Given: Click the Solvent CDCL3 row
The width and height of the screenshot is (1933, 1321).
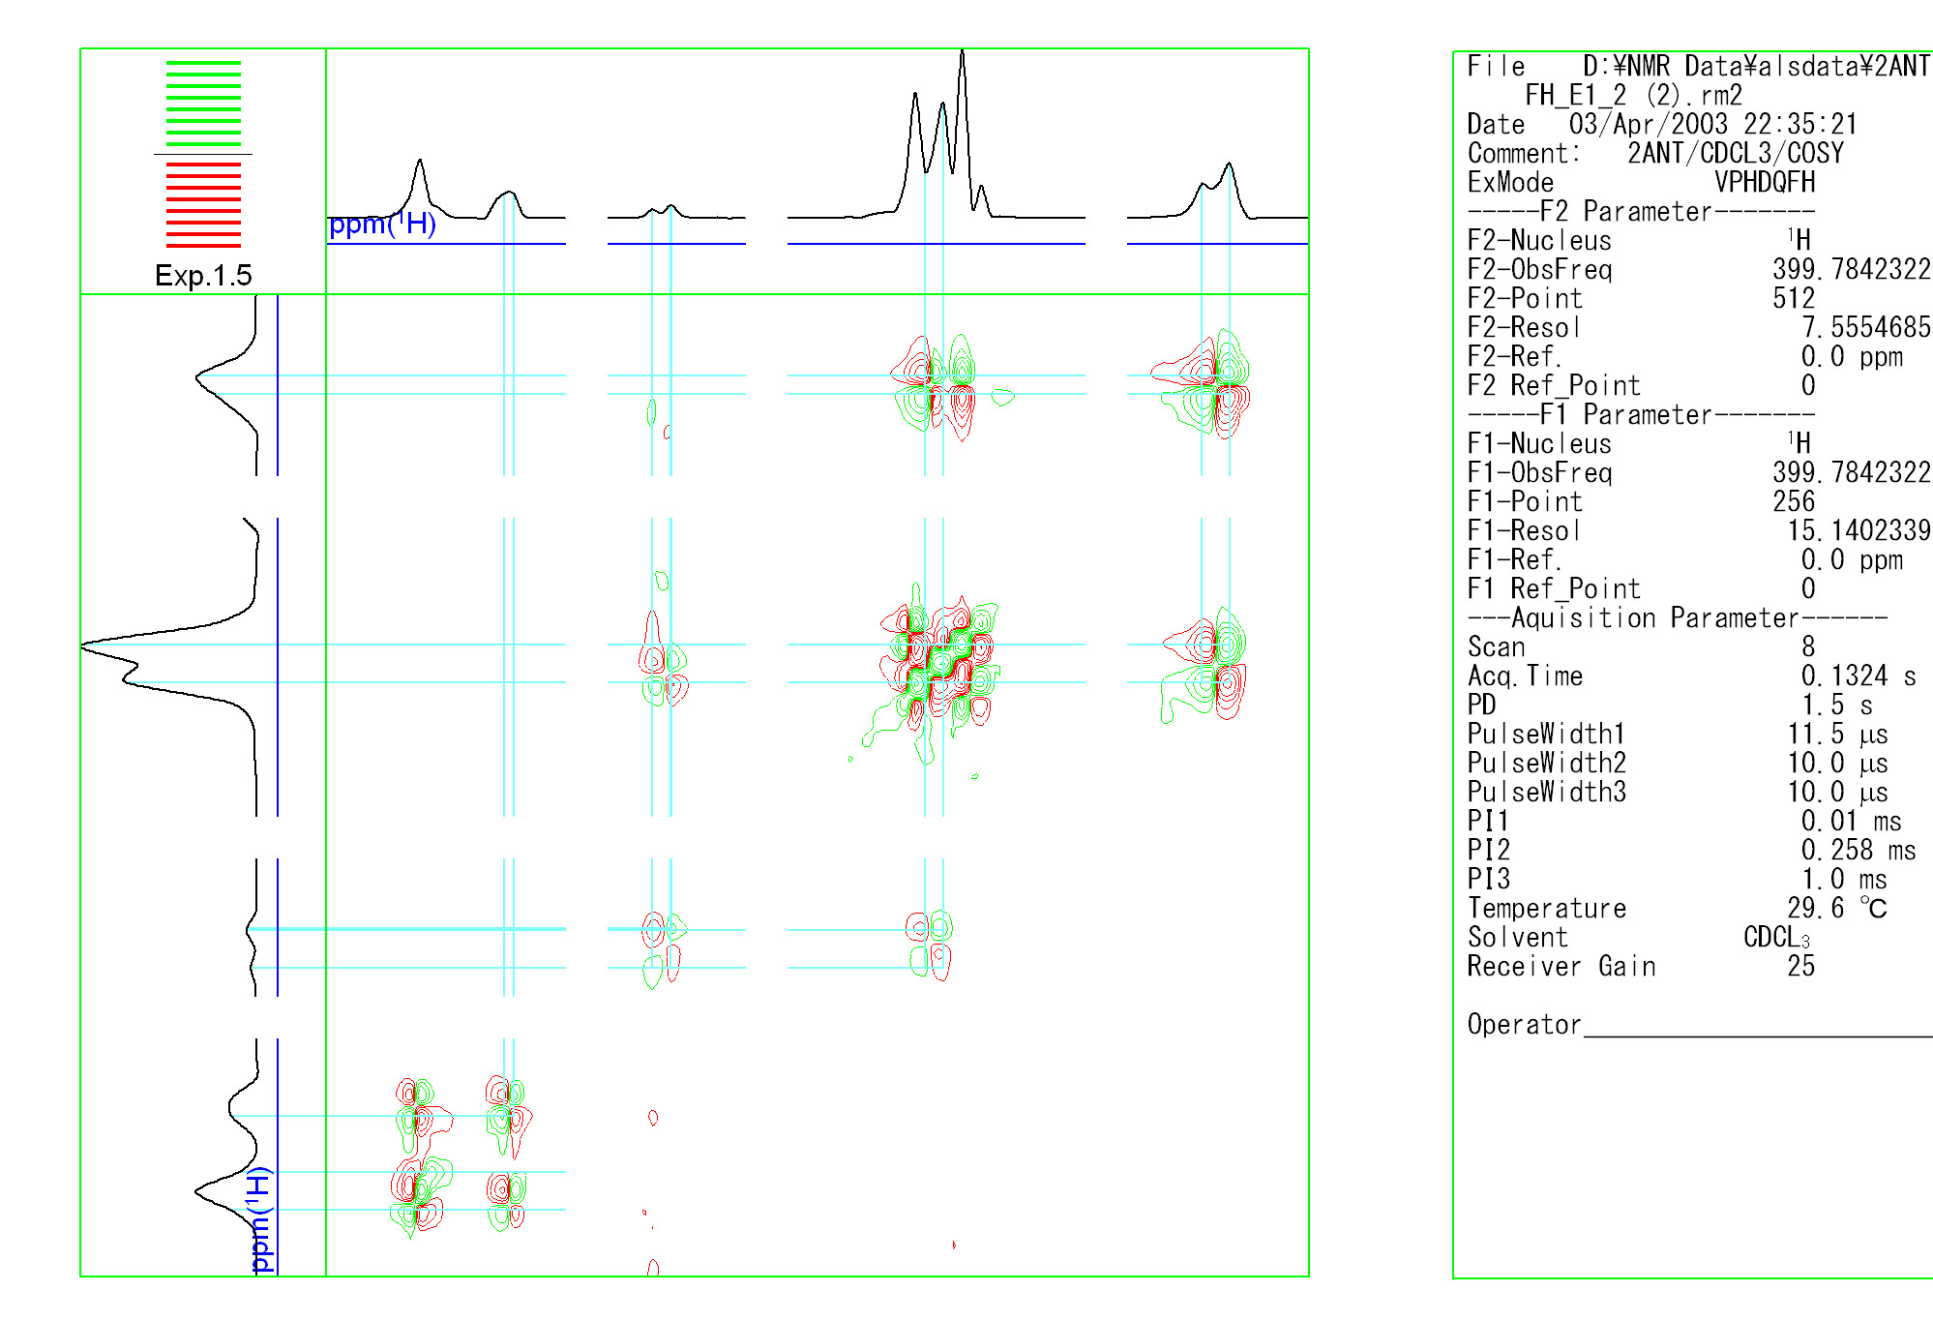Looking at the screenshot, I should pos(1639,937).
